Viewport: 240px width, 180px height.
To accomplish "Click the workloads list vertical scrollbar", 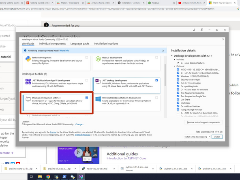I will coord(165,75).
